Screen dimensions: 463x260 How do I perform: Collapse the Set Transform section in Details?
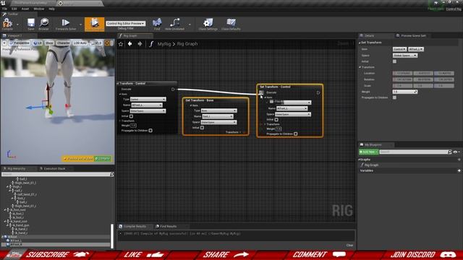click(x=360, y=43)
